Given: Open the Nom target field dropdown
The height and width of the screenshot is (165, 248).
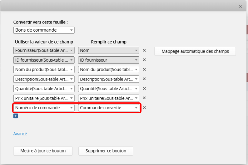Looking at the screenshot, I should [108, 50].
